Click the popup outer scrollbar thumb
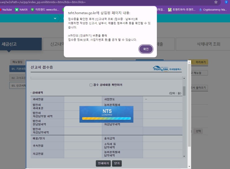The height and width of the screenshot is (169, 230). tap(189, 105)
